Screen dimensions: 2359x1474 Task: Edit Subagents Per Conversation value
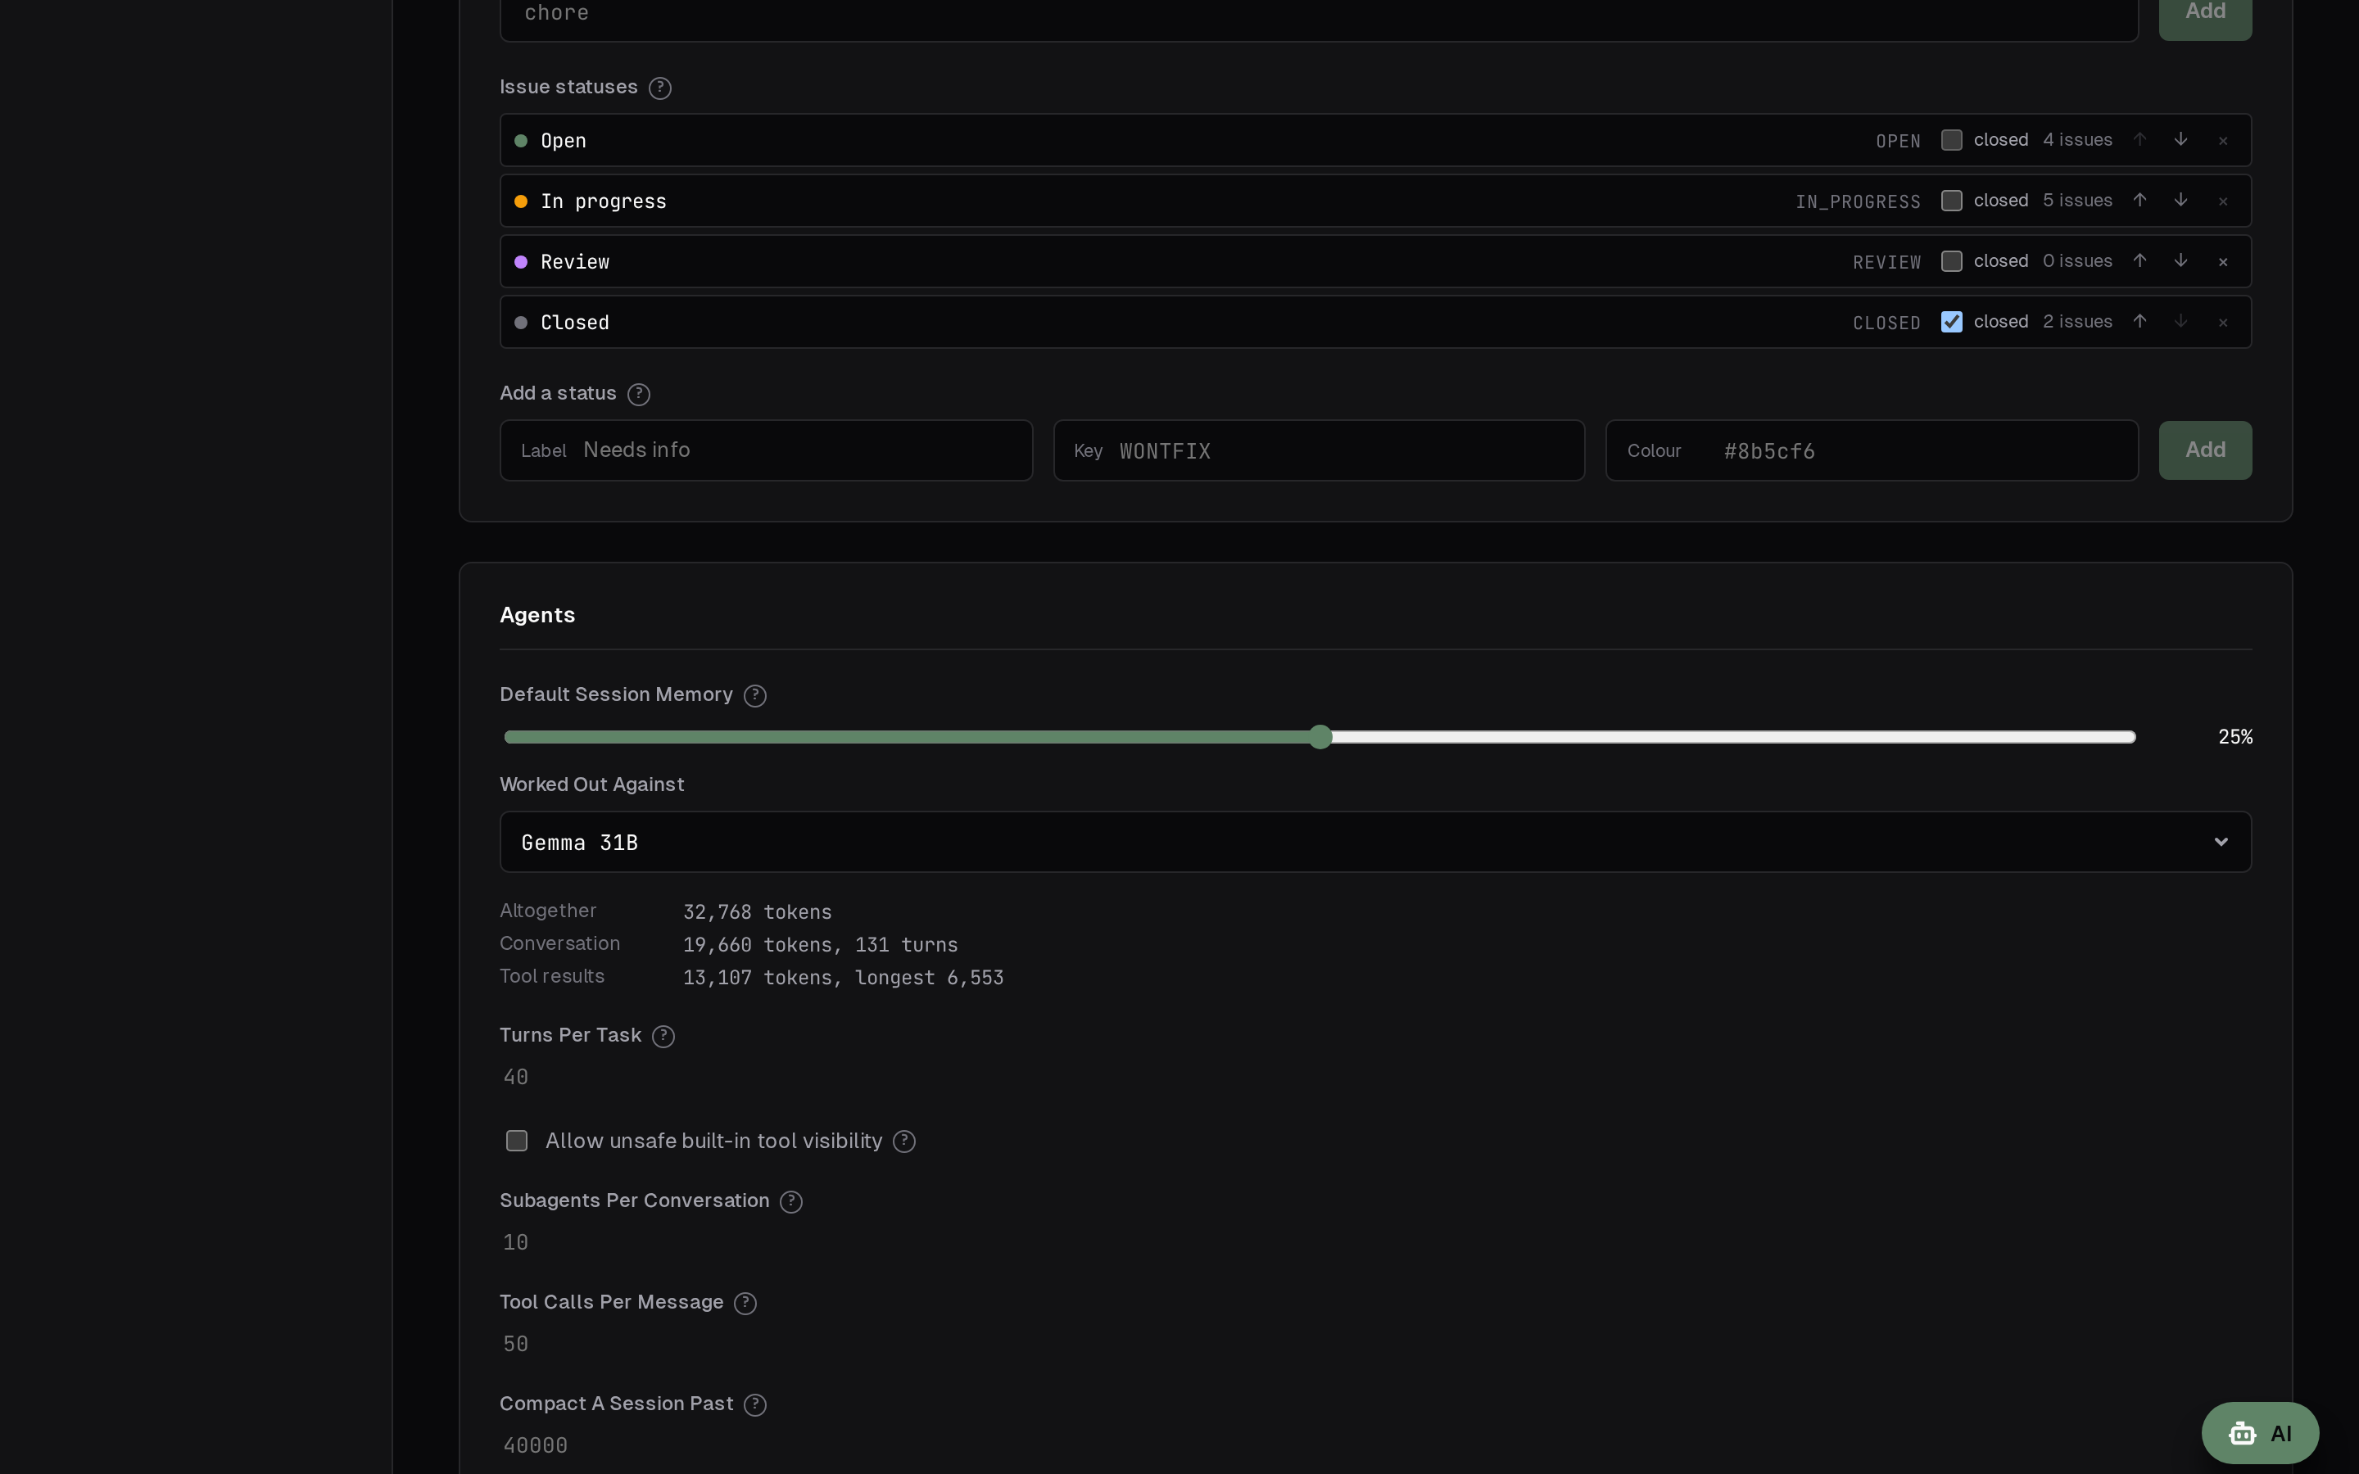tap(516, 1243)
